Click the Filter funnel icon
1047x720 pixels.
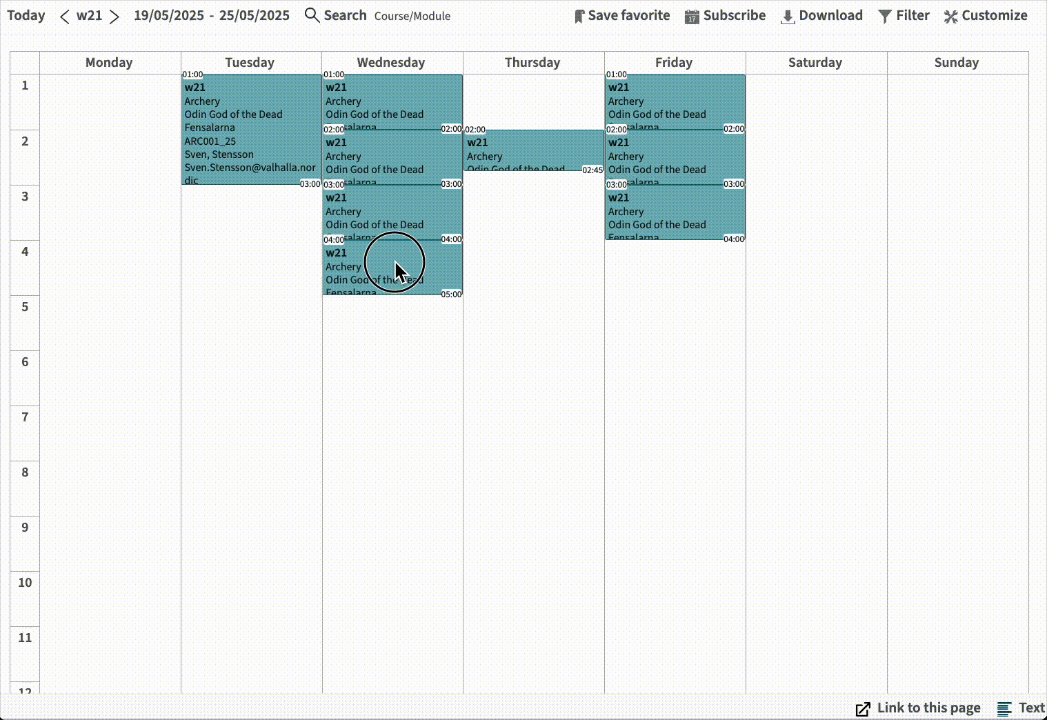tap(885, 17)
